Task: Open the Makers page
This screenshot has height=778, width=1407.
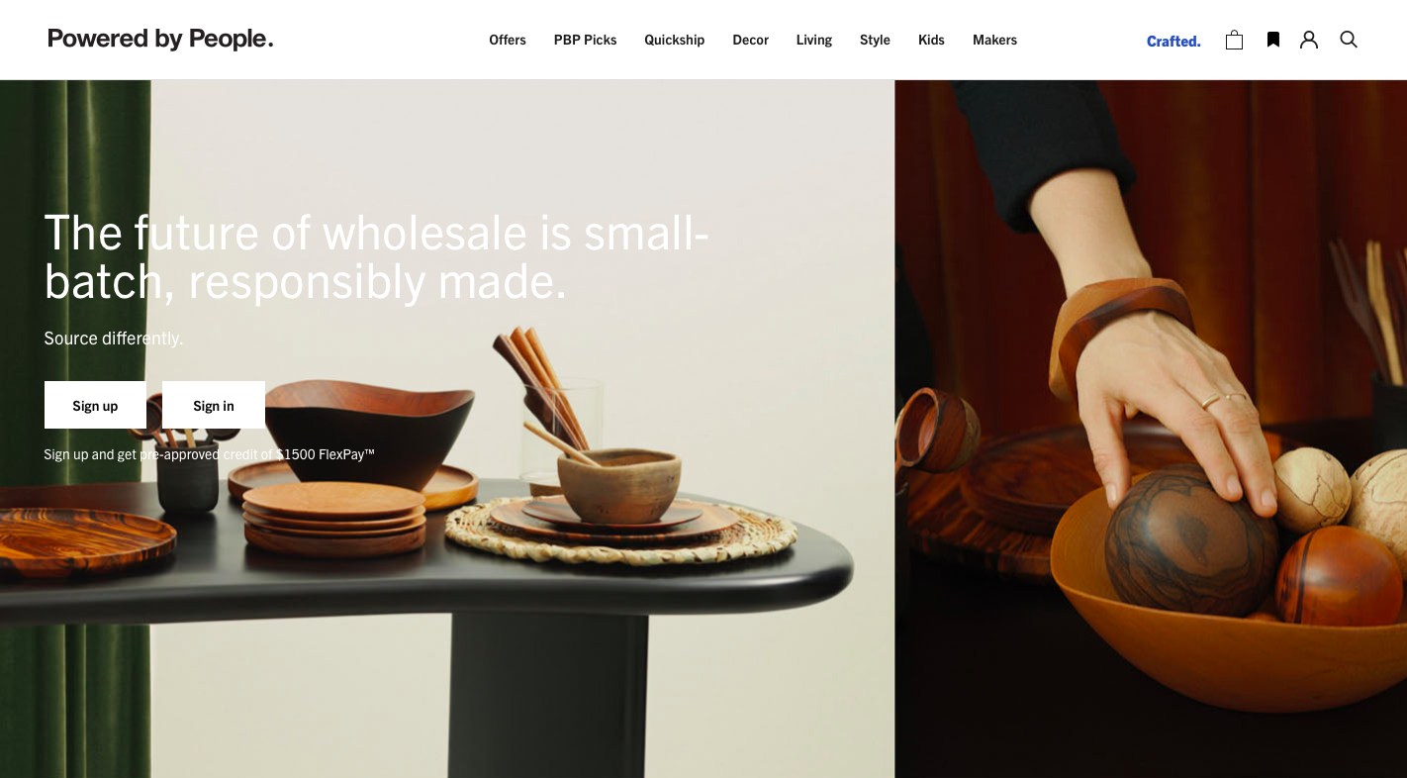Action: 994,40
